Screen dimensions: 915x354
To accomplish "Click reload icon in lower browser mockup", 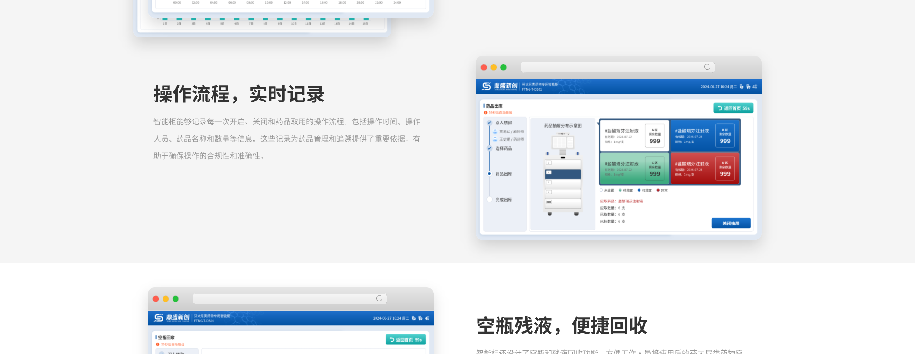I will click(379, 299).
